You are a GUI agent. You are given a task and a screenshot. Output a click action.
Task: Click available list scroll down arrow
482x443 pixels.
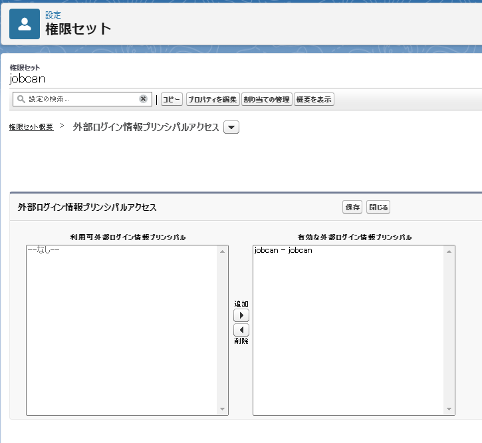(x=222, y=409)
